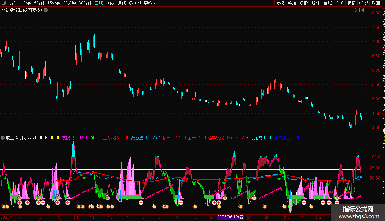385x221 pixels.
Task: Click the highlighted date 2025/06/12/四
Action: (x=230, y=217)
